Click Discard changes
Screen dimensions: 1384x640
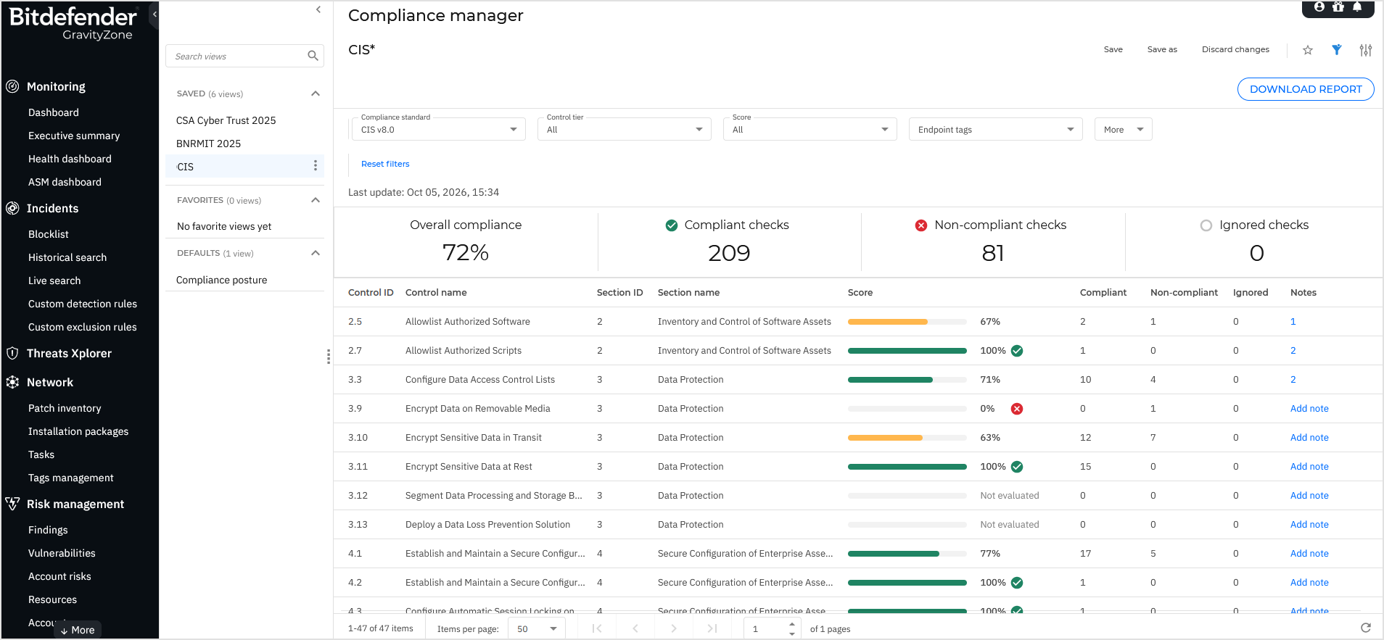1235,49
